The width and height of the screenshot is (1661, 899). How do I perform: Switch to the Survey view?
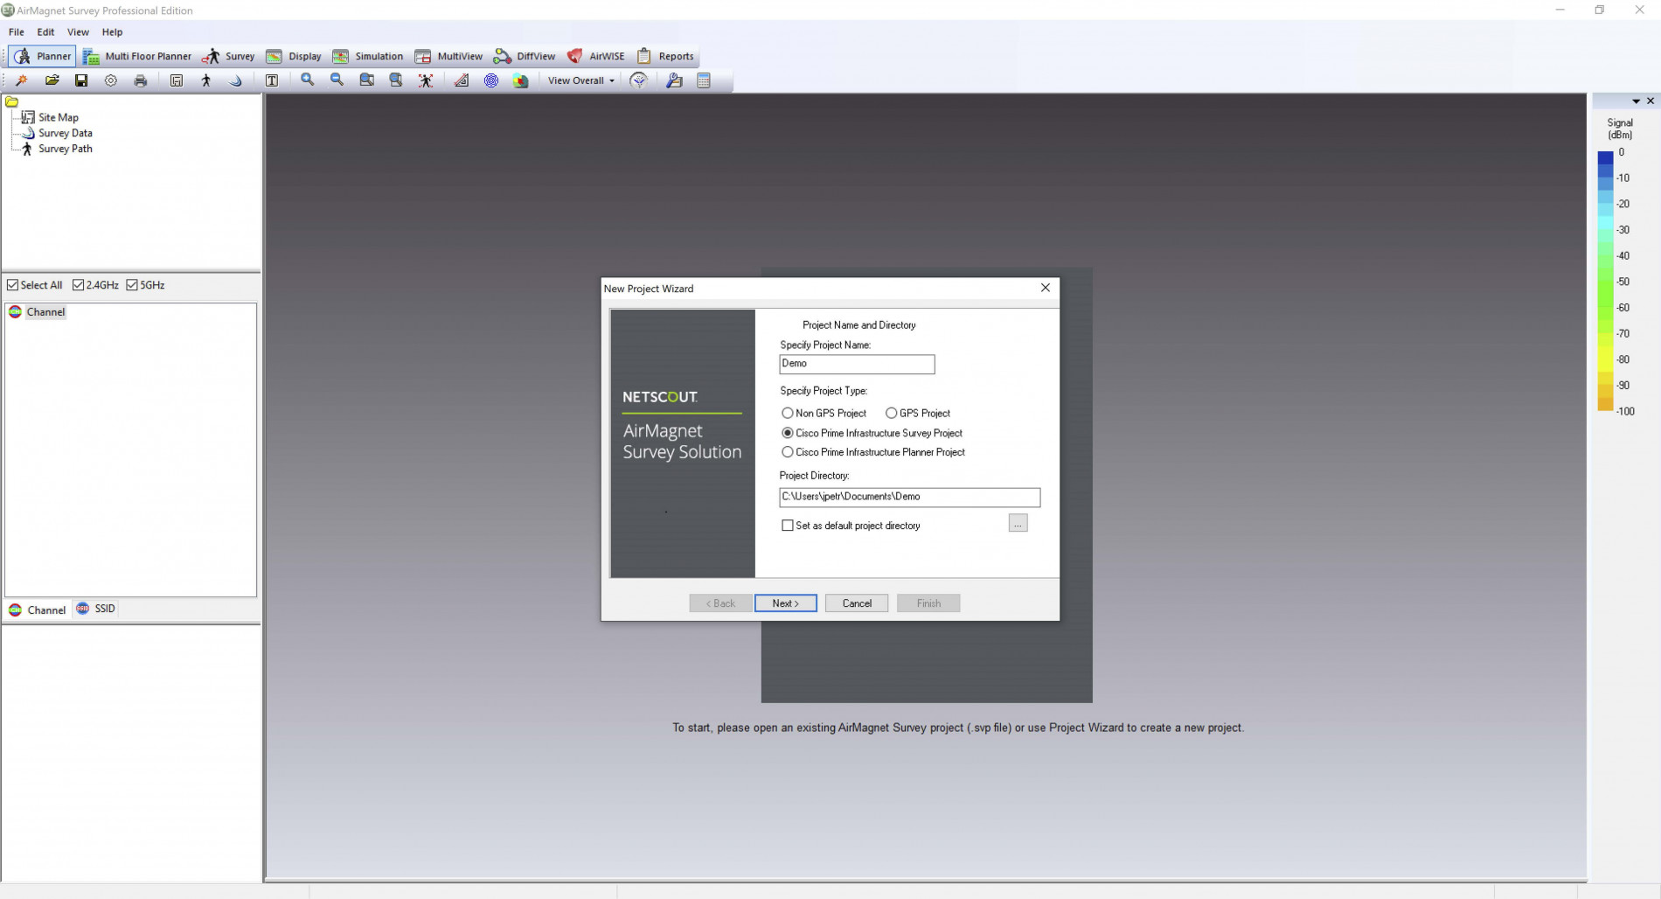coord(228,56)
